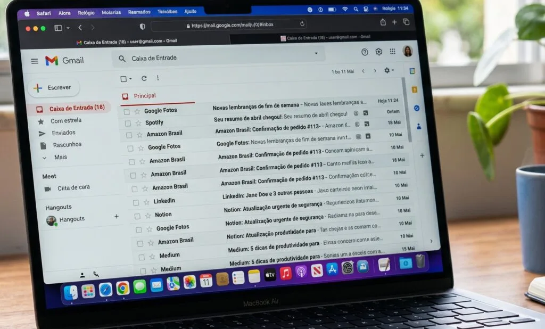The width and height of the screenshot is (545, 329).
Task: Click the Escrever compose button
Action: [54, 88]
